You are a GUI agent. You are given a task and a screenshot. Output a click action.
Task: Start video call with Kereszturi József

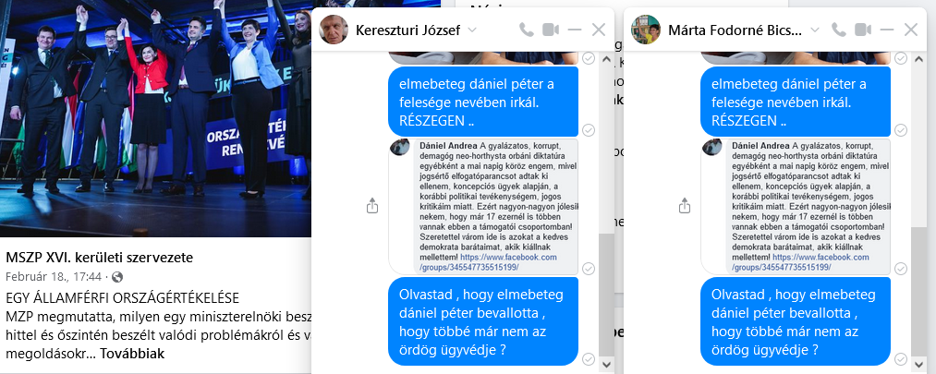(551, 30)
